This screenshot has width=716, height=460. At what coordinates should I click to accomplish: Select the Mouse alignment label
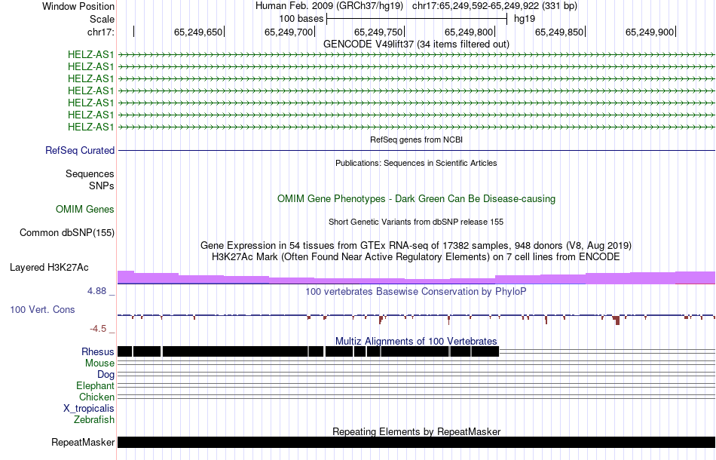[x=99, y=363]
